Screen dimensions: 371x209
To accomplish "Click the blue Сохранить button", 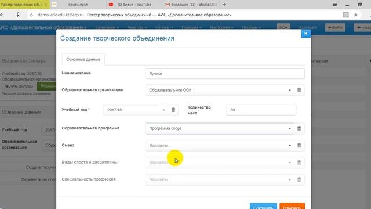I will pos(263,206).
